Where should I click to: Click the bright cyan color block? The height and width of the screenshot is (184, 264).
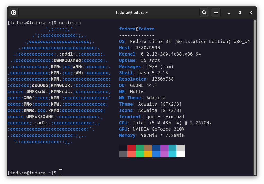tap(172, 154)
